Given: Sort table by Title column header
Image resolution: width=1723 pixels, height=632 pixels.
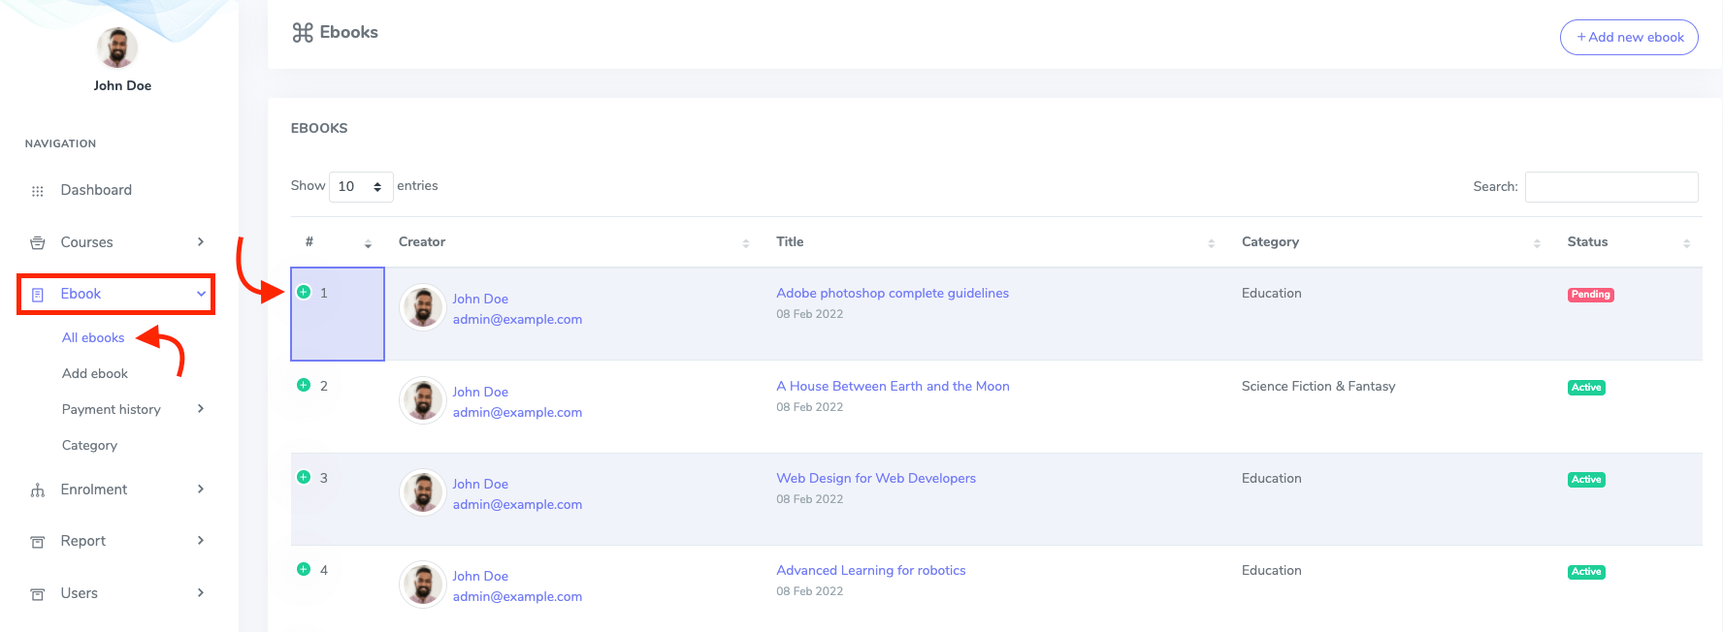Looking at the screenshot, I should (790, 241).
